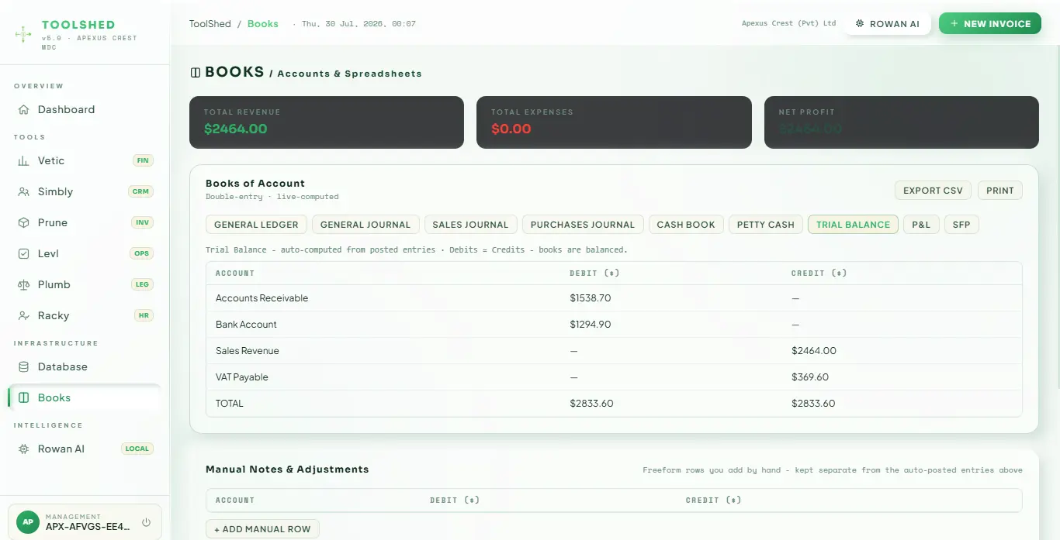The width and height of the screenshot is (1060, 540).
Task: Click the $2464.00 credit value
Action: pos(814,351)
